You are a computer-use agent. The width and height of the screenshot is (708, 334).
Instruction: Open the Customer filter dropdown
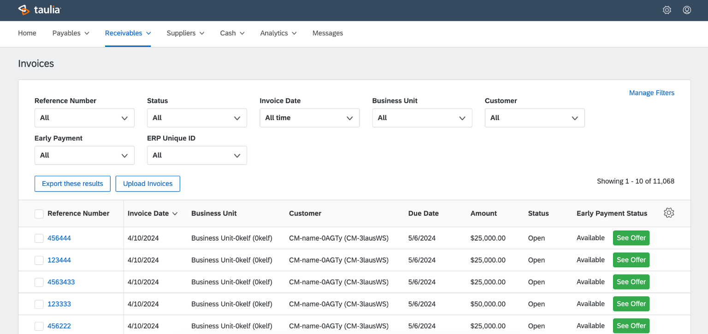[x=535, y=118]
